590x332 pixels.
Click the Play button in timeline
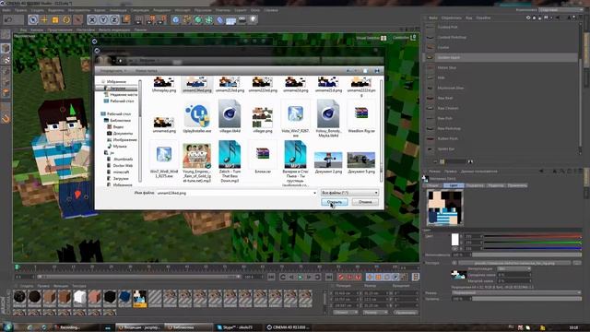pos(301,277)
